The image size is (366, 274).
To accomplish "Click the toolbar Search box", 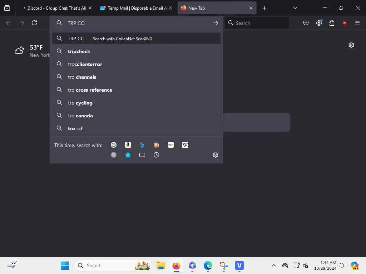I will point(257,23).
